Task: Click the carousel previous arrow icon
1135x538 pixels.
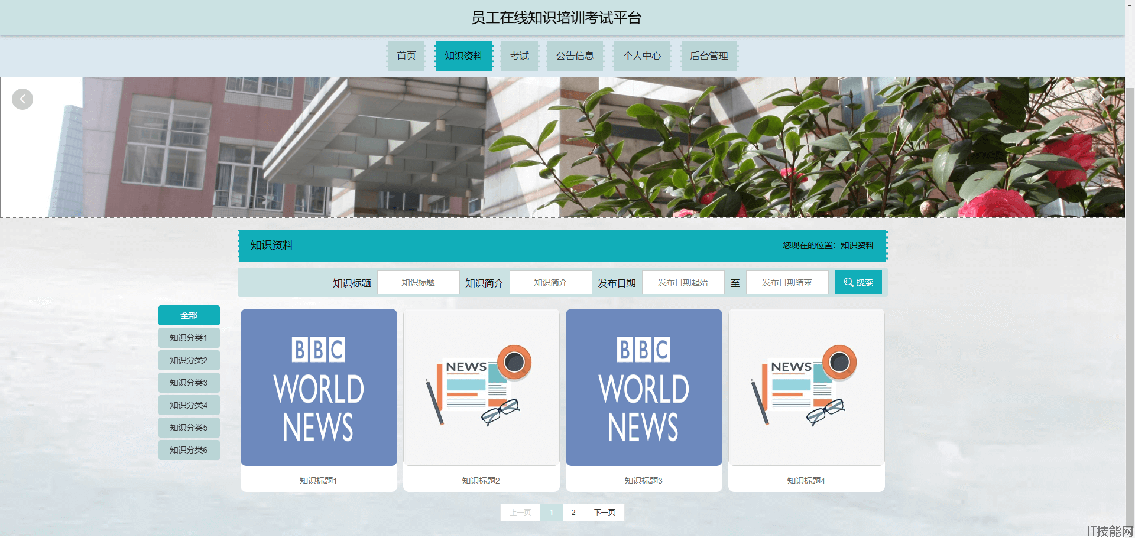Action: [22, 99]
